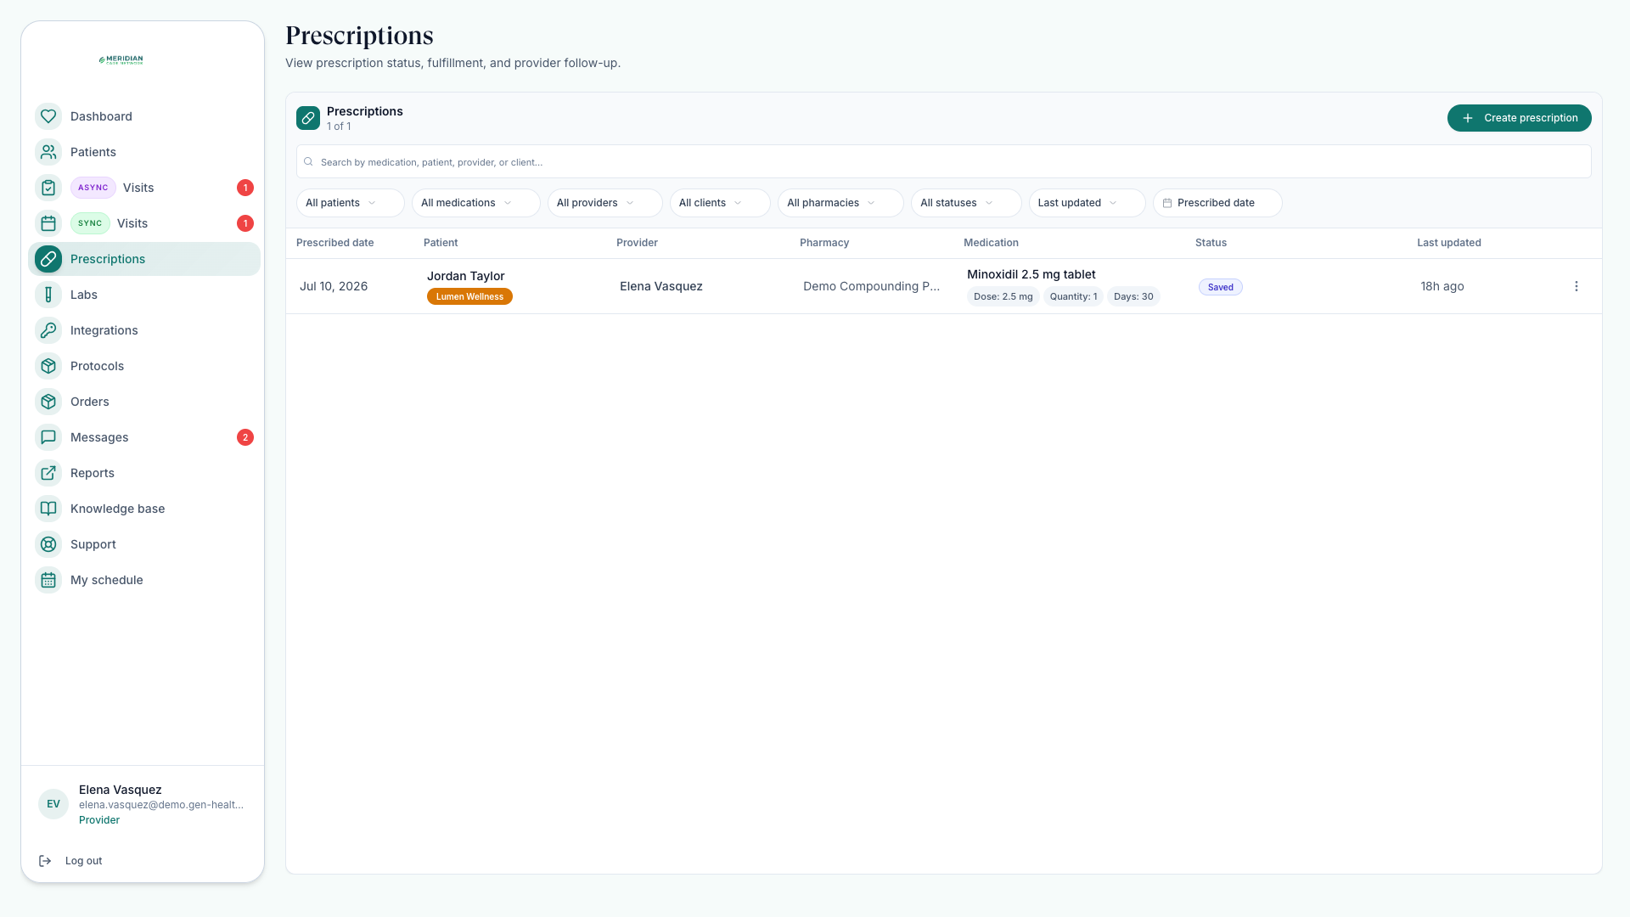
Task: Click the Lumen Wellness tag
Action: point(469,296)
